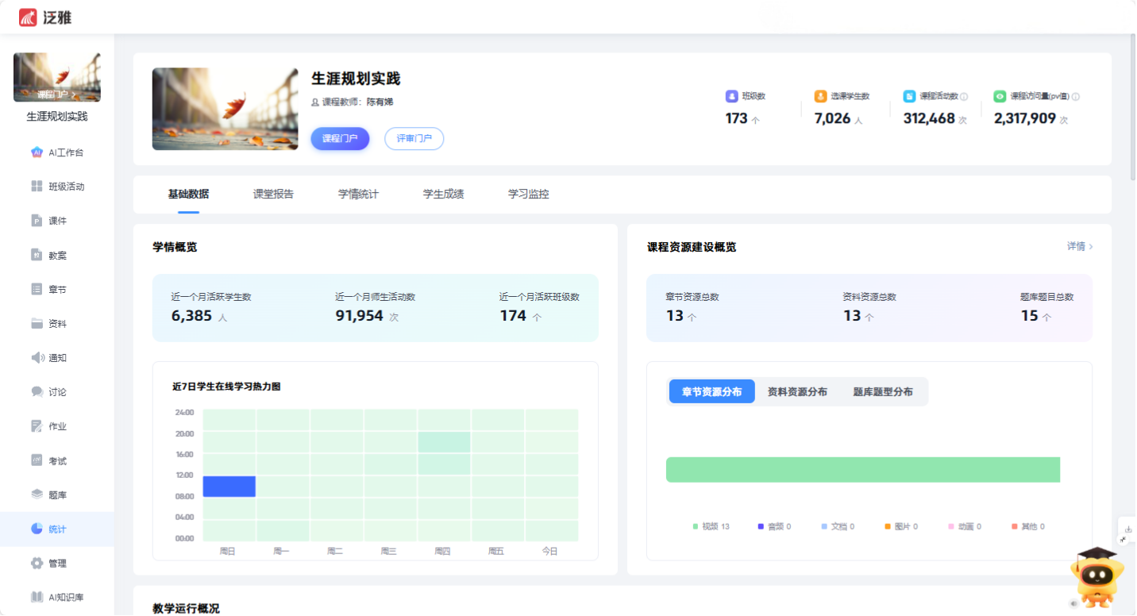The width and height of the screenshot is (1137, 616).
Task: Expand 详情 for course resource overview
Action: tap(1079, 247)
